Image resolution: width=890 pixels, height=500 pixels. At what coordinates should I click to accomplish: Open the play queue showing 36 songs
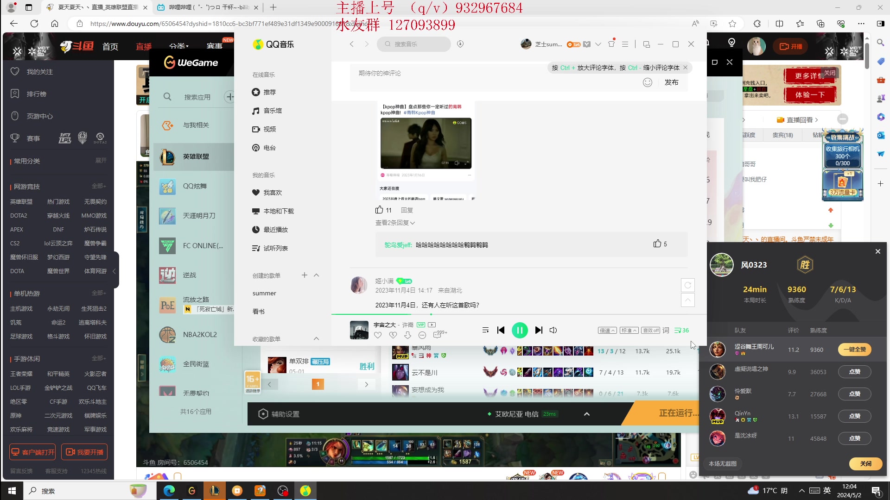[x=681, y=330]
